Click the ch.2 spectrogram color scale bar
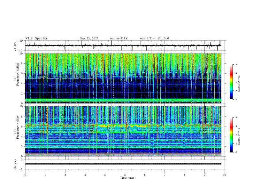253x196 pixels. coord(231,135)
